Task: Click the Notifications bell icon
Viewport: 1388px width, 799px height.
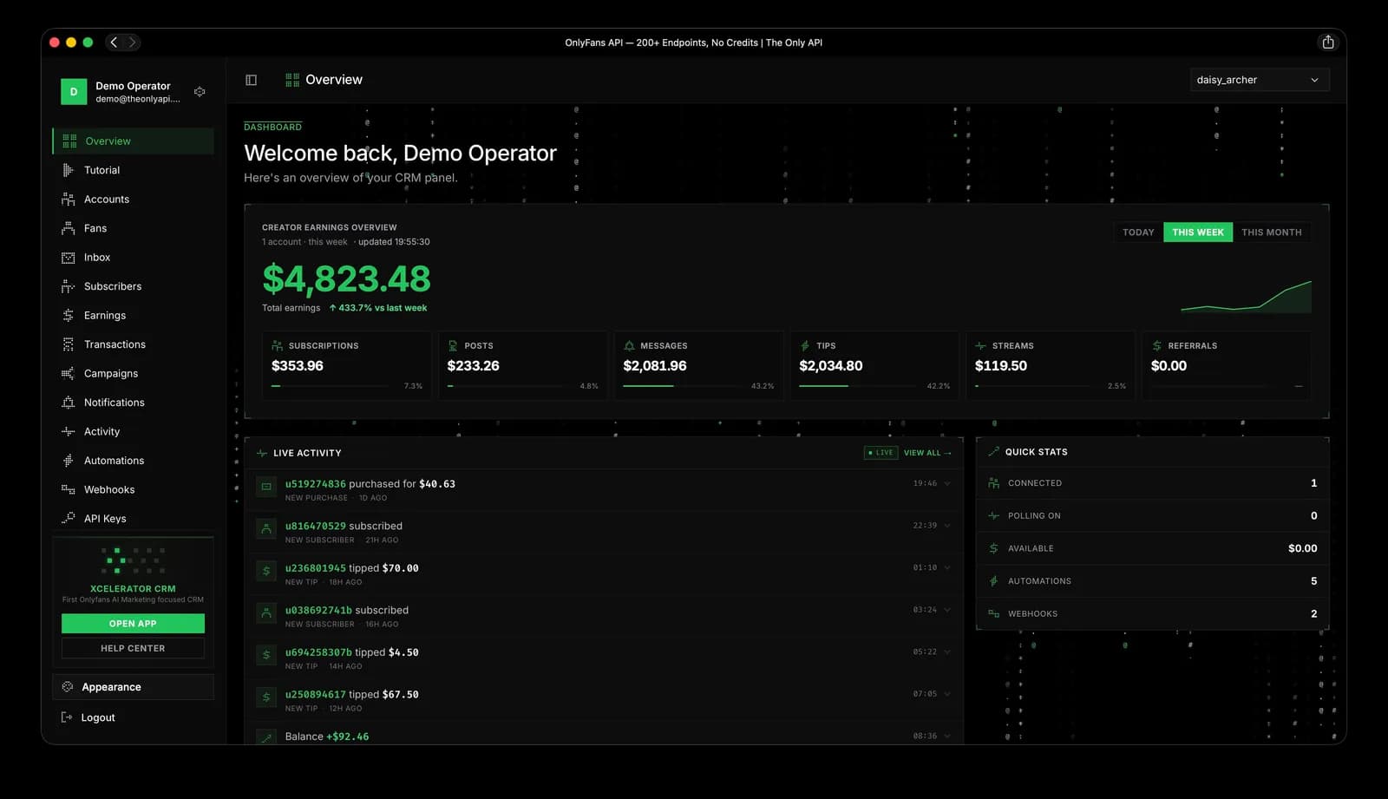Action: (x=68, y=403)
